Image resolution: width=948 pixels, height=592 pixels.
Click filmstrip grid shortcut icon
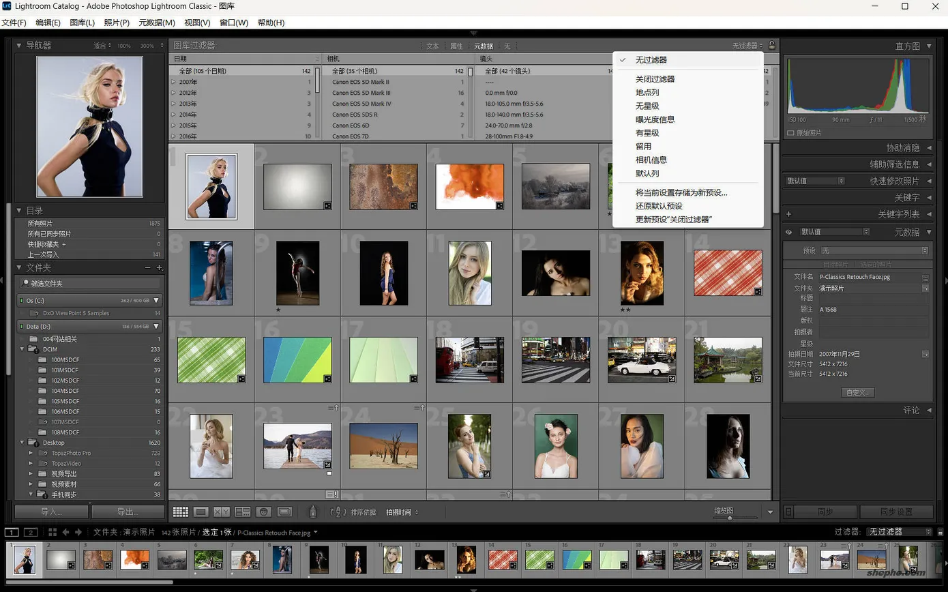[x=53, y=532]
